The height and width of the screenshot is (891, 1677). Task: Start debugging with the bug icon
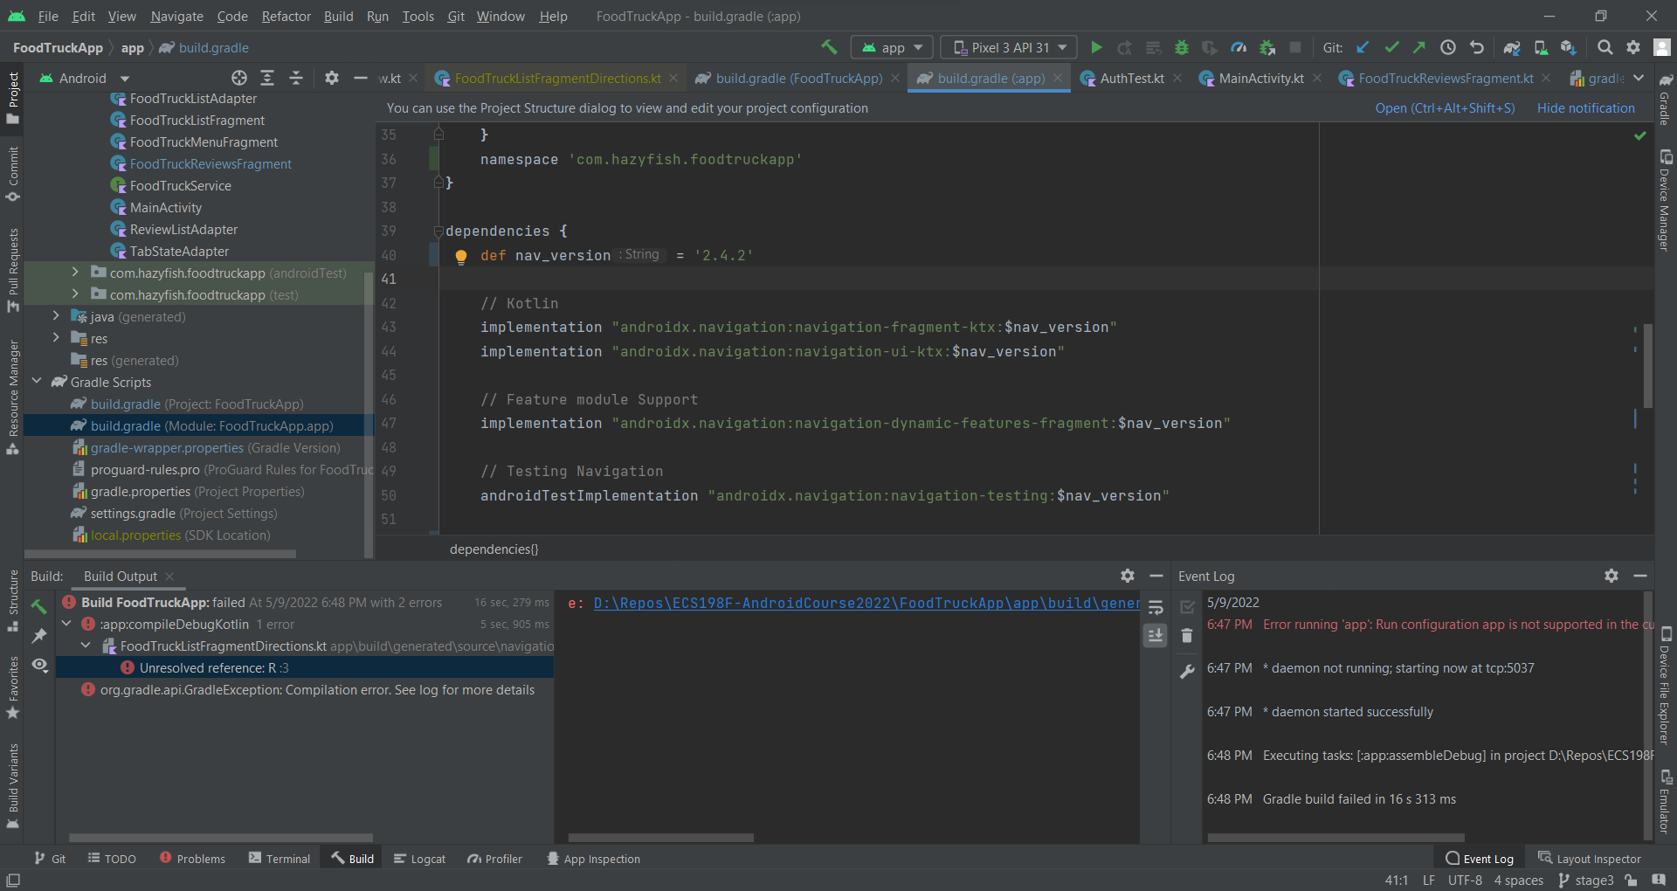point(1181,47)
